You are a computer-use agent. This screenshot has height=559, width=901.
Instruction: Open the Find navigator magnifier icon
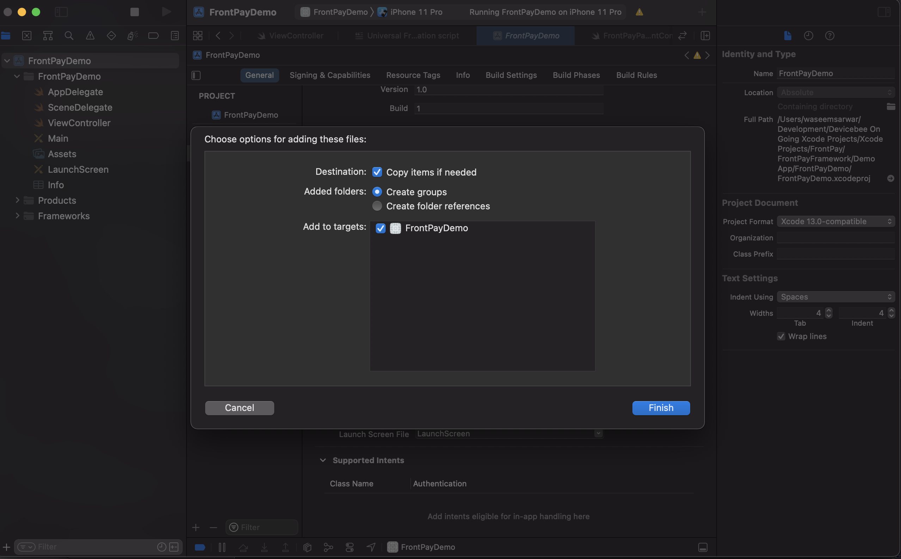(69, 36)
